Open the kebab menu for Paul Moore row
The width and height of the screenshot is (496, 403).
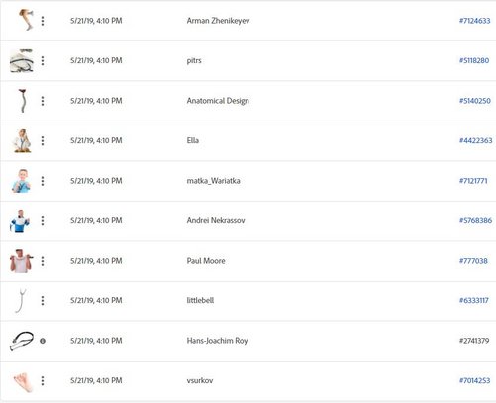click(43, 261)
